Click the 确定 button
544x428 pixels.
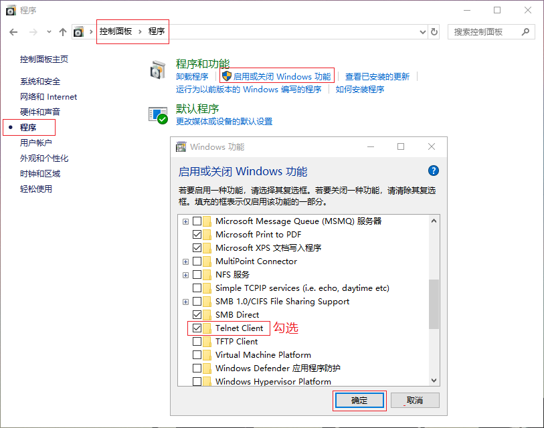click(x=359, y=400)
